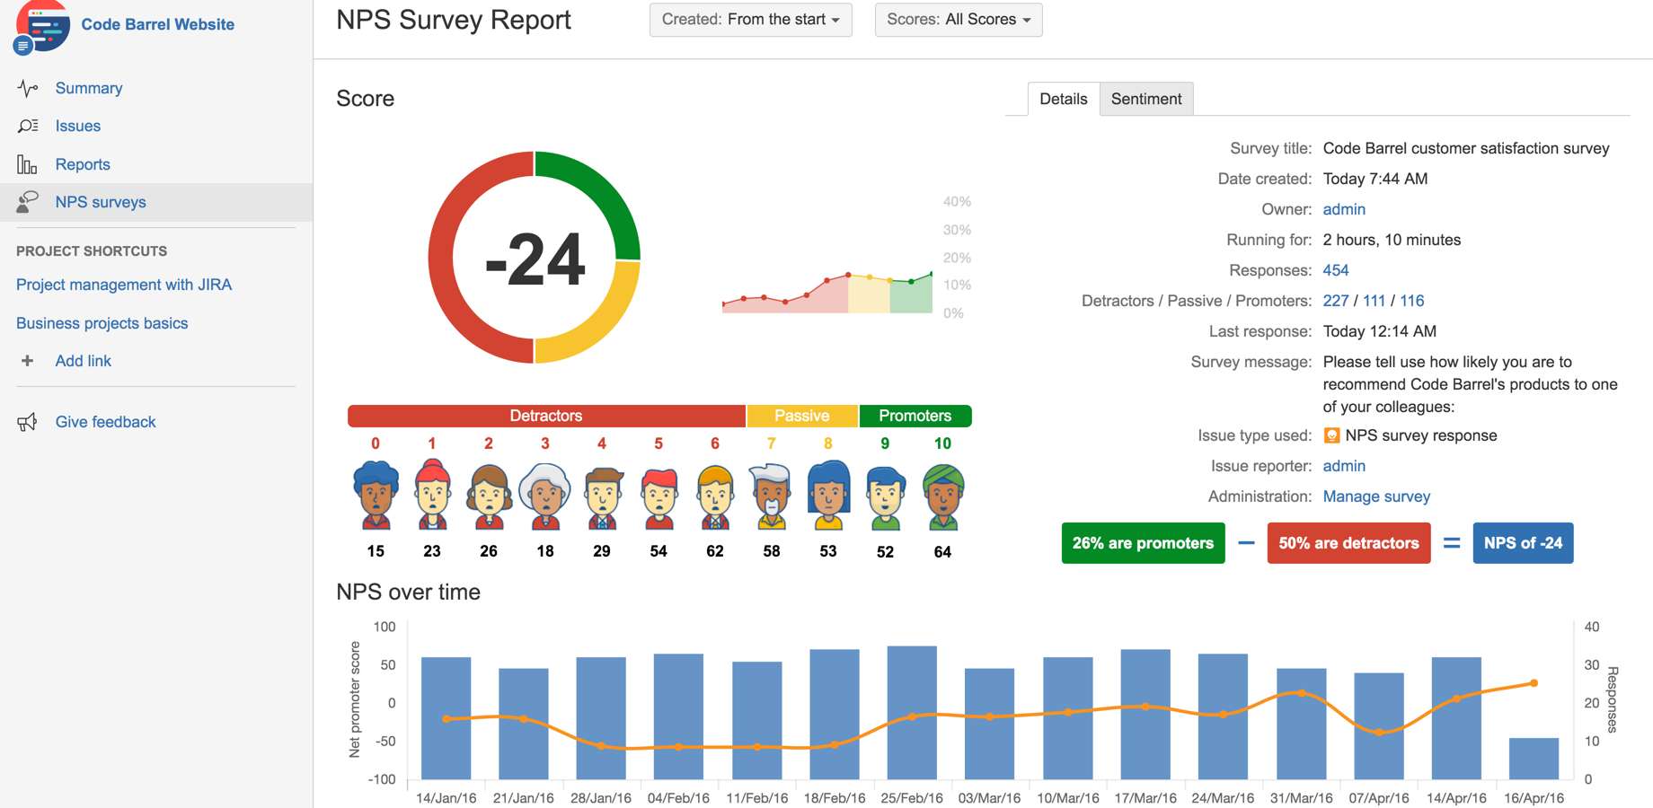
Task: Click the megaphone Give feedback icon
Action: (28, 422)
